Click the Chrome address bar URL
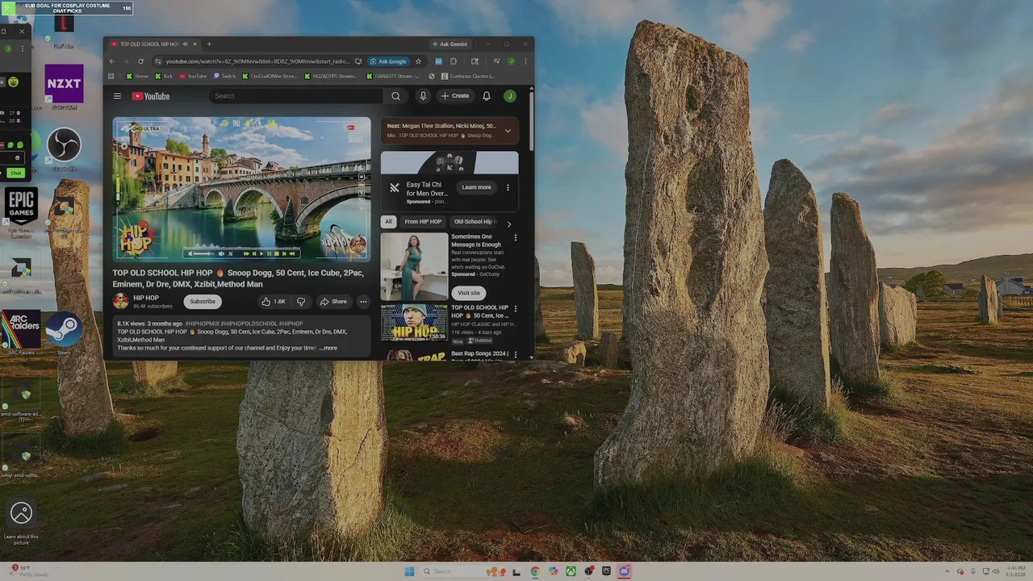1033x581 pixels. (258, 61)
